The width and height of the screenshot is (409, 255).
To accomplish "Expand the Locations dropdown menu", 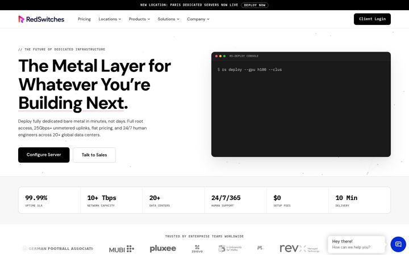I will pyautogui.click(x=110, y=19).
